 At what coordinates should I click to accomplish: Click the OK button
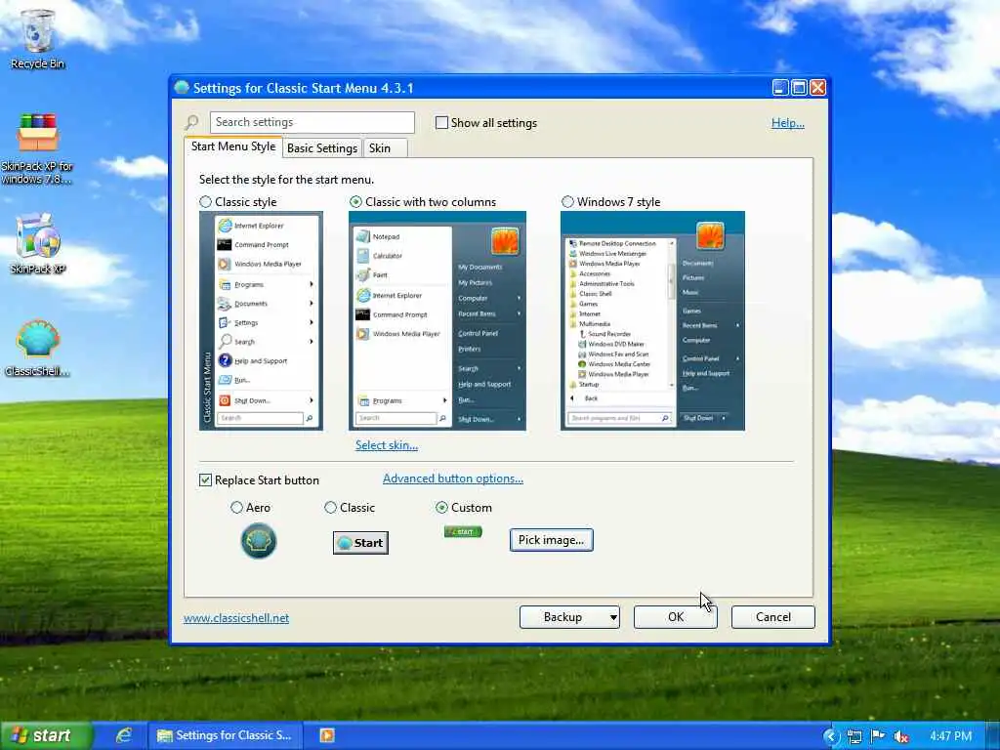pos(676,617)
